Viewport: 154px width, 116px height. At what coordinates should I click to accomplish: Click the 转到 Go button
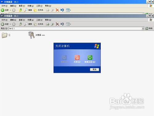[149, 28]
